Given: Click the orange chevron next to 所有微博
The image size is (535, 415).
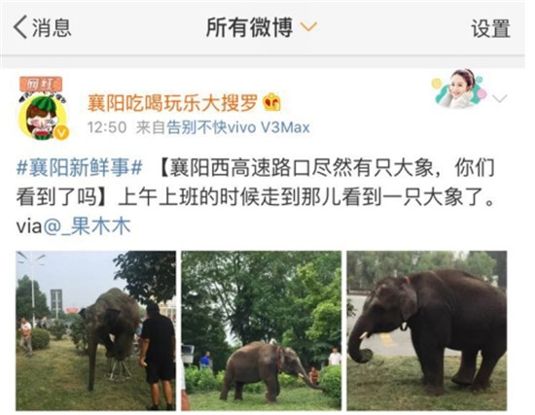Looking at the screenshot, I should click(x=308, y=26).
